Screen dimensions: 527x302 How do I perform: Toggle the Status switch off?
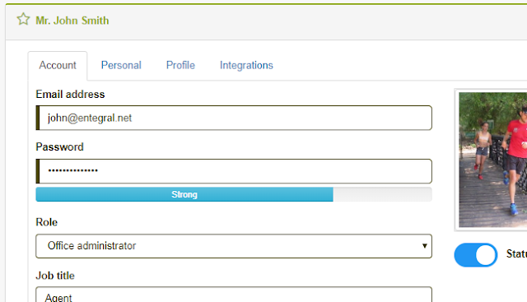[476, 255]
